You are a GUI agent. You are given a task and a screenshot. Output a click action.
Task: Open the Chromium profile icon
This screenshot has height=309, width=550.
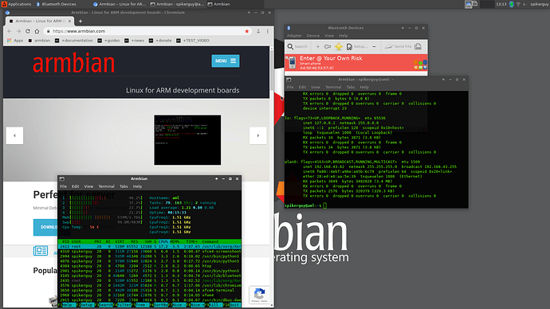pyautogui.click(x=258, y=31)
